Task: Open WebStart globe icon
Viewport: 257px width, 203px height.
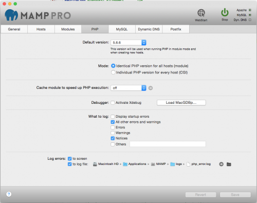Action: point(201,13)
